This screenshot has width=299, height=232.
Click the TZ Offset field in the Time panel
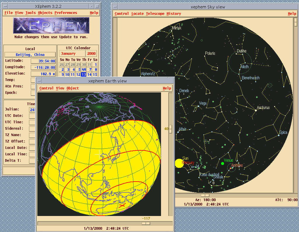(x=32, y=142)
